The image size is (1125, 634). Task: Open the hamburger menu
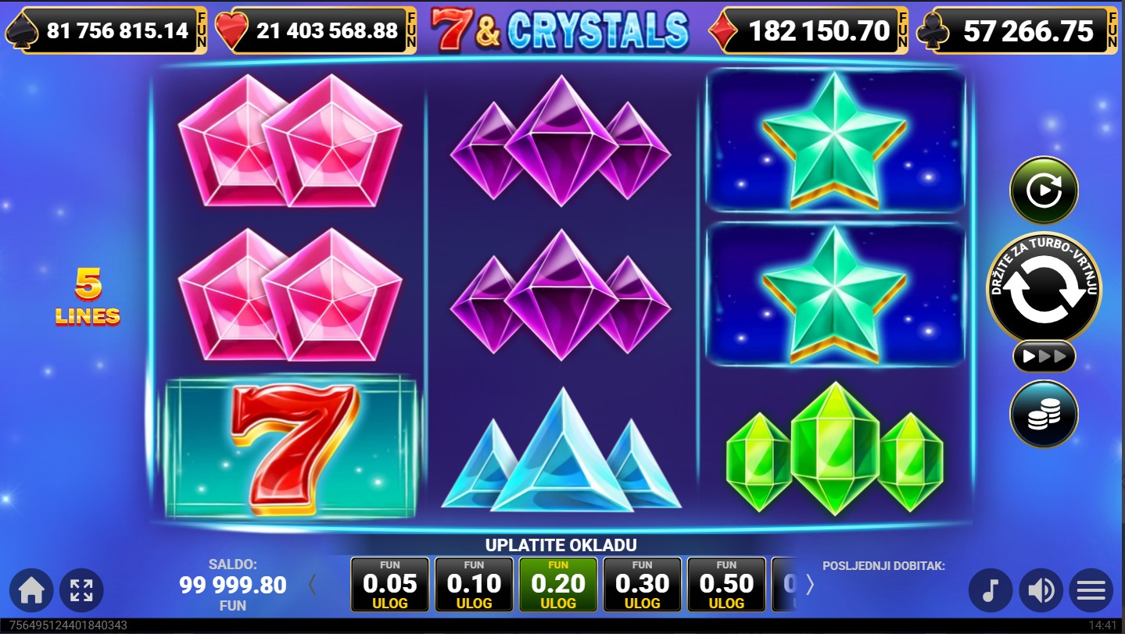pyautogui.click(x=1091, y=589)
